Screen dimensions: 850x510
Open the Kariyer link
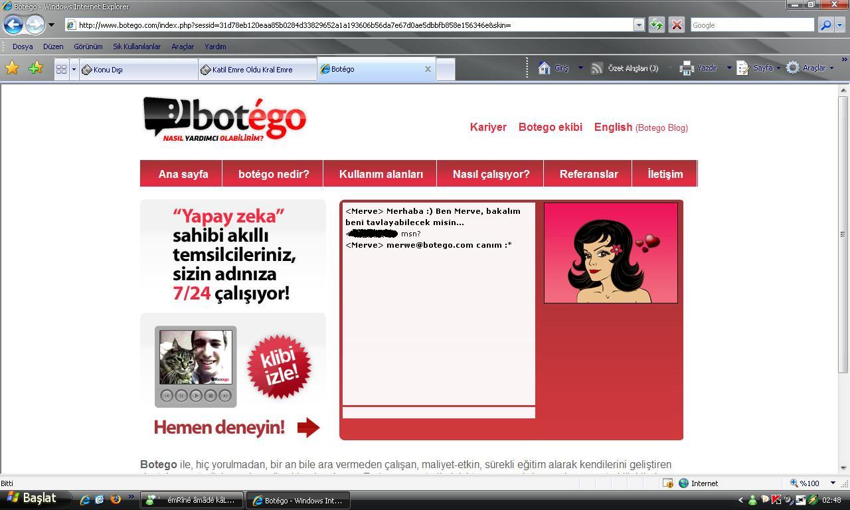488,127
